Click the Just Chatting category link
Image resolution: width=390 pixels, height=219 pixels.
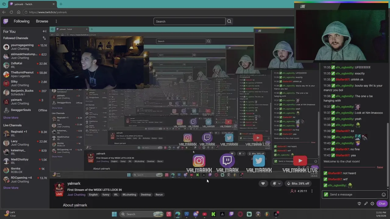pos(76,195)
